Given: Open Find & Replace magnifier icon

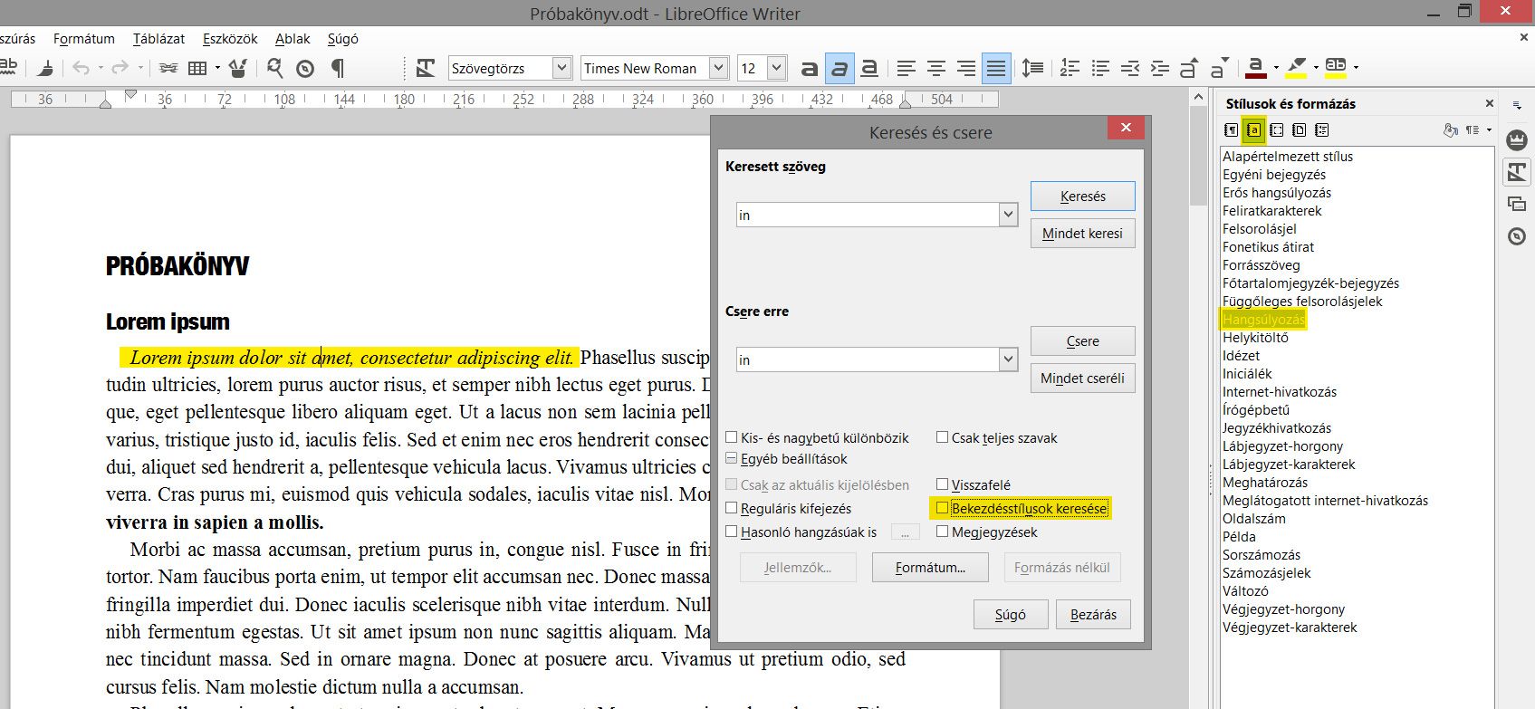Looking at the screenshot, I should (x=275, y=68).
